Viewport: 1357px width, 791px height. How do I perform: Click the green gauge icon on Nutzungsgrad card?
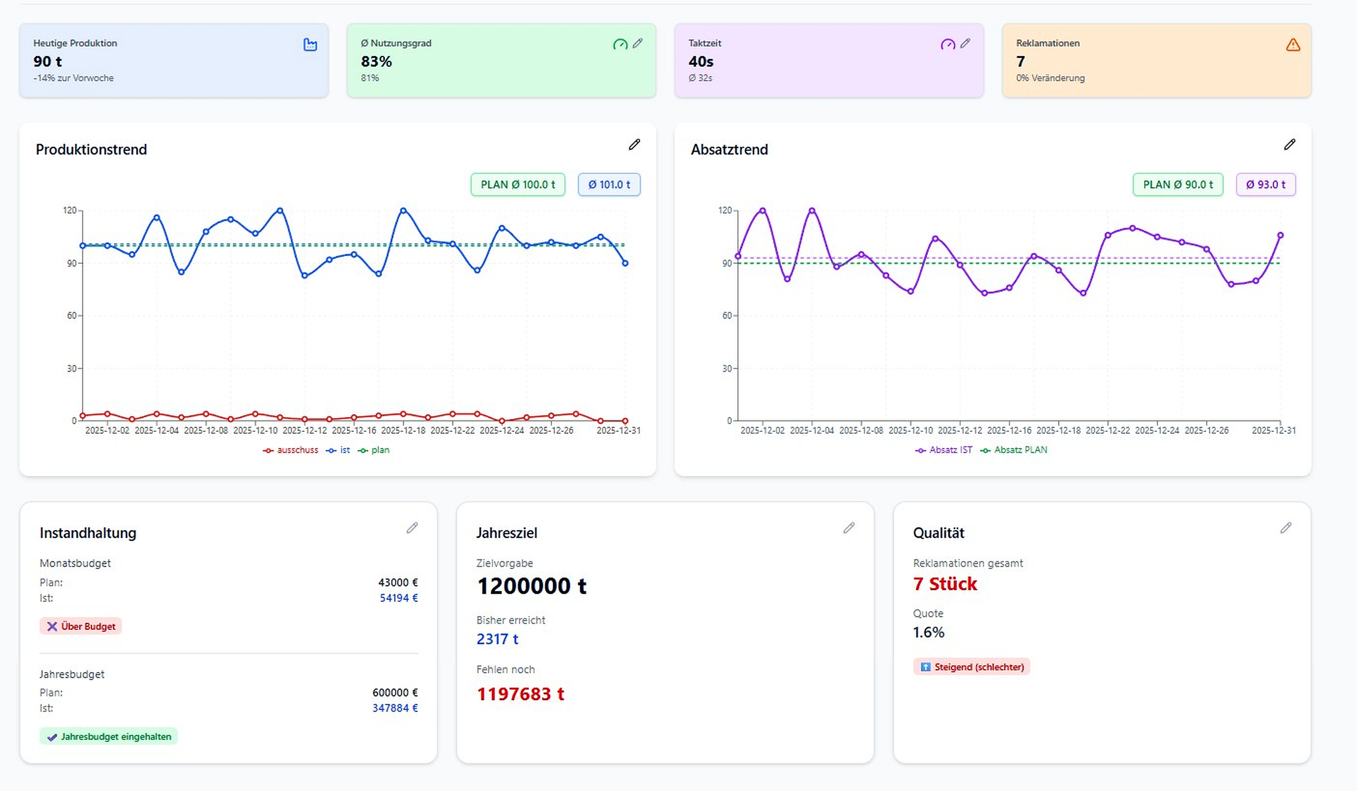[x=621, y=44]
